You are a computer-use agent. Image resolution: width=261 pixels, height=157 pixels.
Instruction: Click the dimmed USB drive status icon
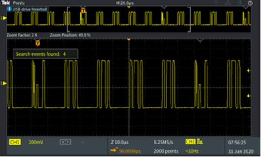click(x=239, y=3)
